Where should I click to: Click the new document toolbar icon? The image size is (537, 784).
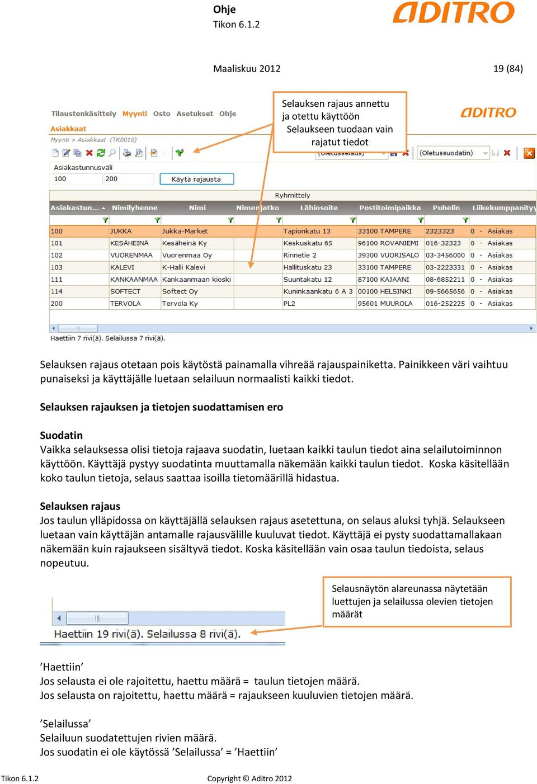pos(55,153)
